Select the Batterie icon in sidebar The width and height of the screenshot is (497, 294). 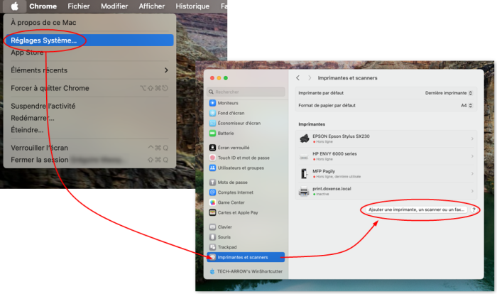[212, 133]
